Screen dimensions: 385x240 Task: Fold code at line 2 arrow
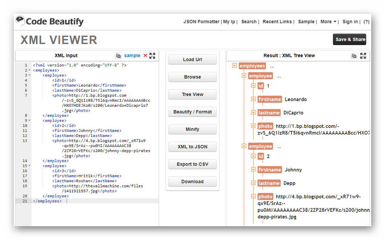[x=29, y=70]
